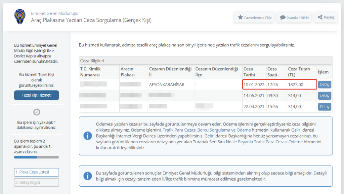Click the 1823,00 fine amount cell
The image size is (344, 194).
296,85
